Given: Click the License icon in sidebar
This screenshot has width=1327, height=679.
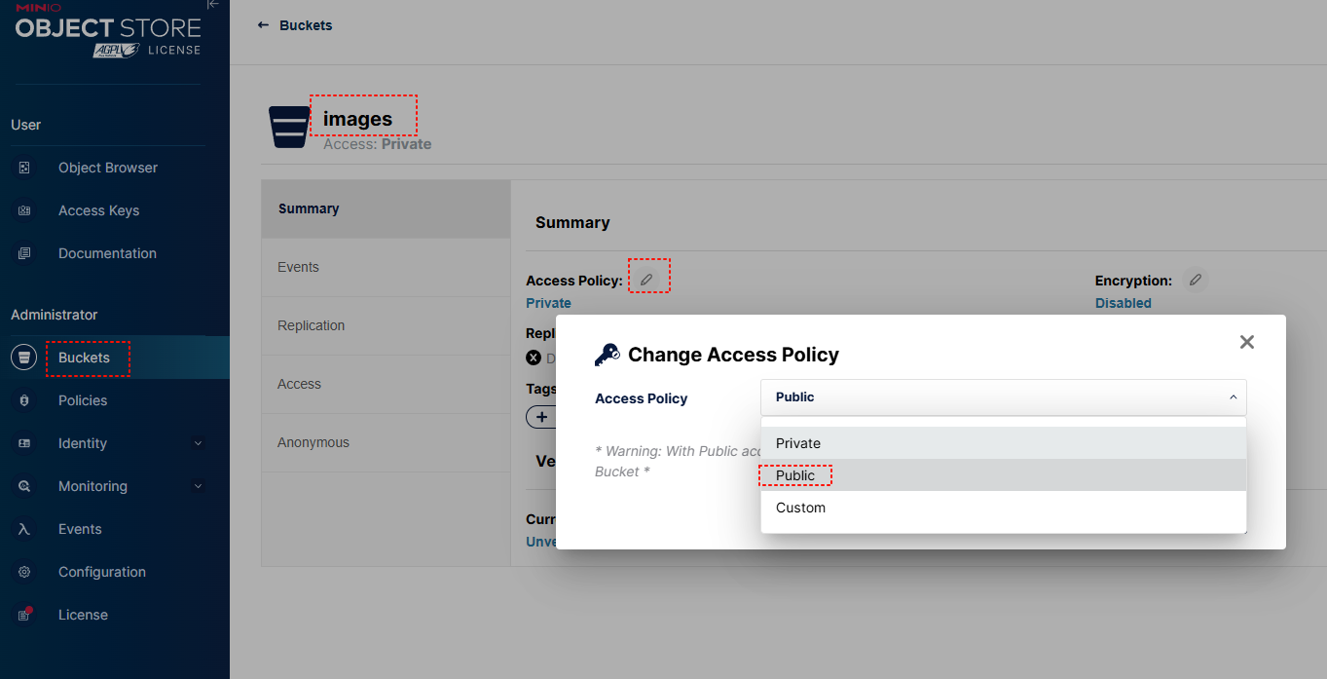Looking at the screenshot, I should (x=24, y=615).
